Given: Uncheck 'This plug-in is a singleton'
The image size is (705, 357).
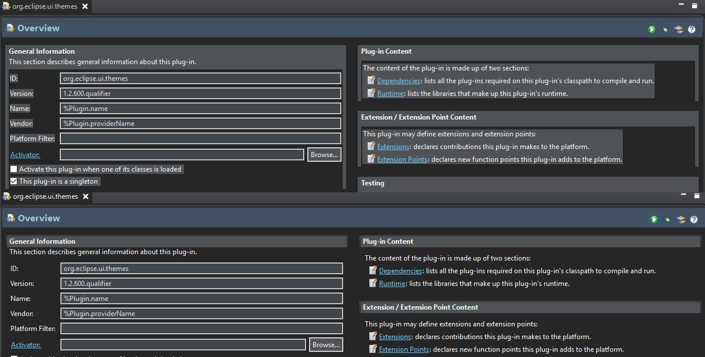Looking at the screenshot, I should point(14,181).
